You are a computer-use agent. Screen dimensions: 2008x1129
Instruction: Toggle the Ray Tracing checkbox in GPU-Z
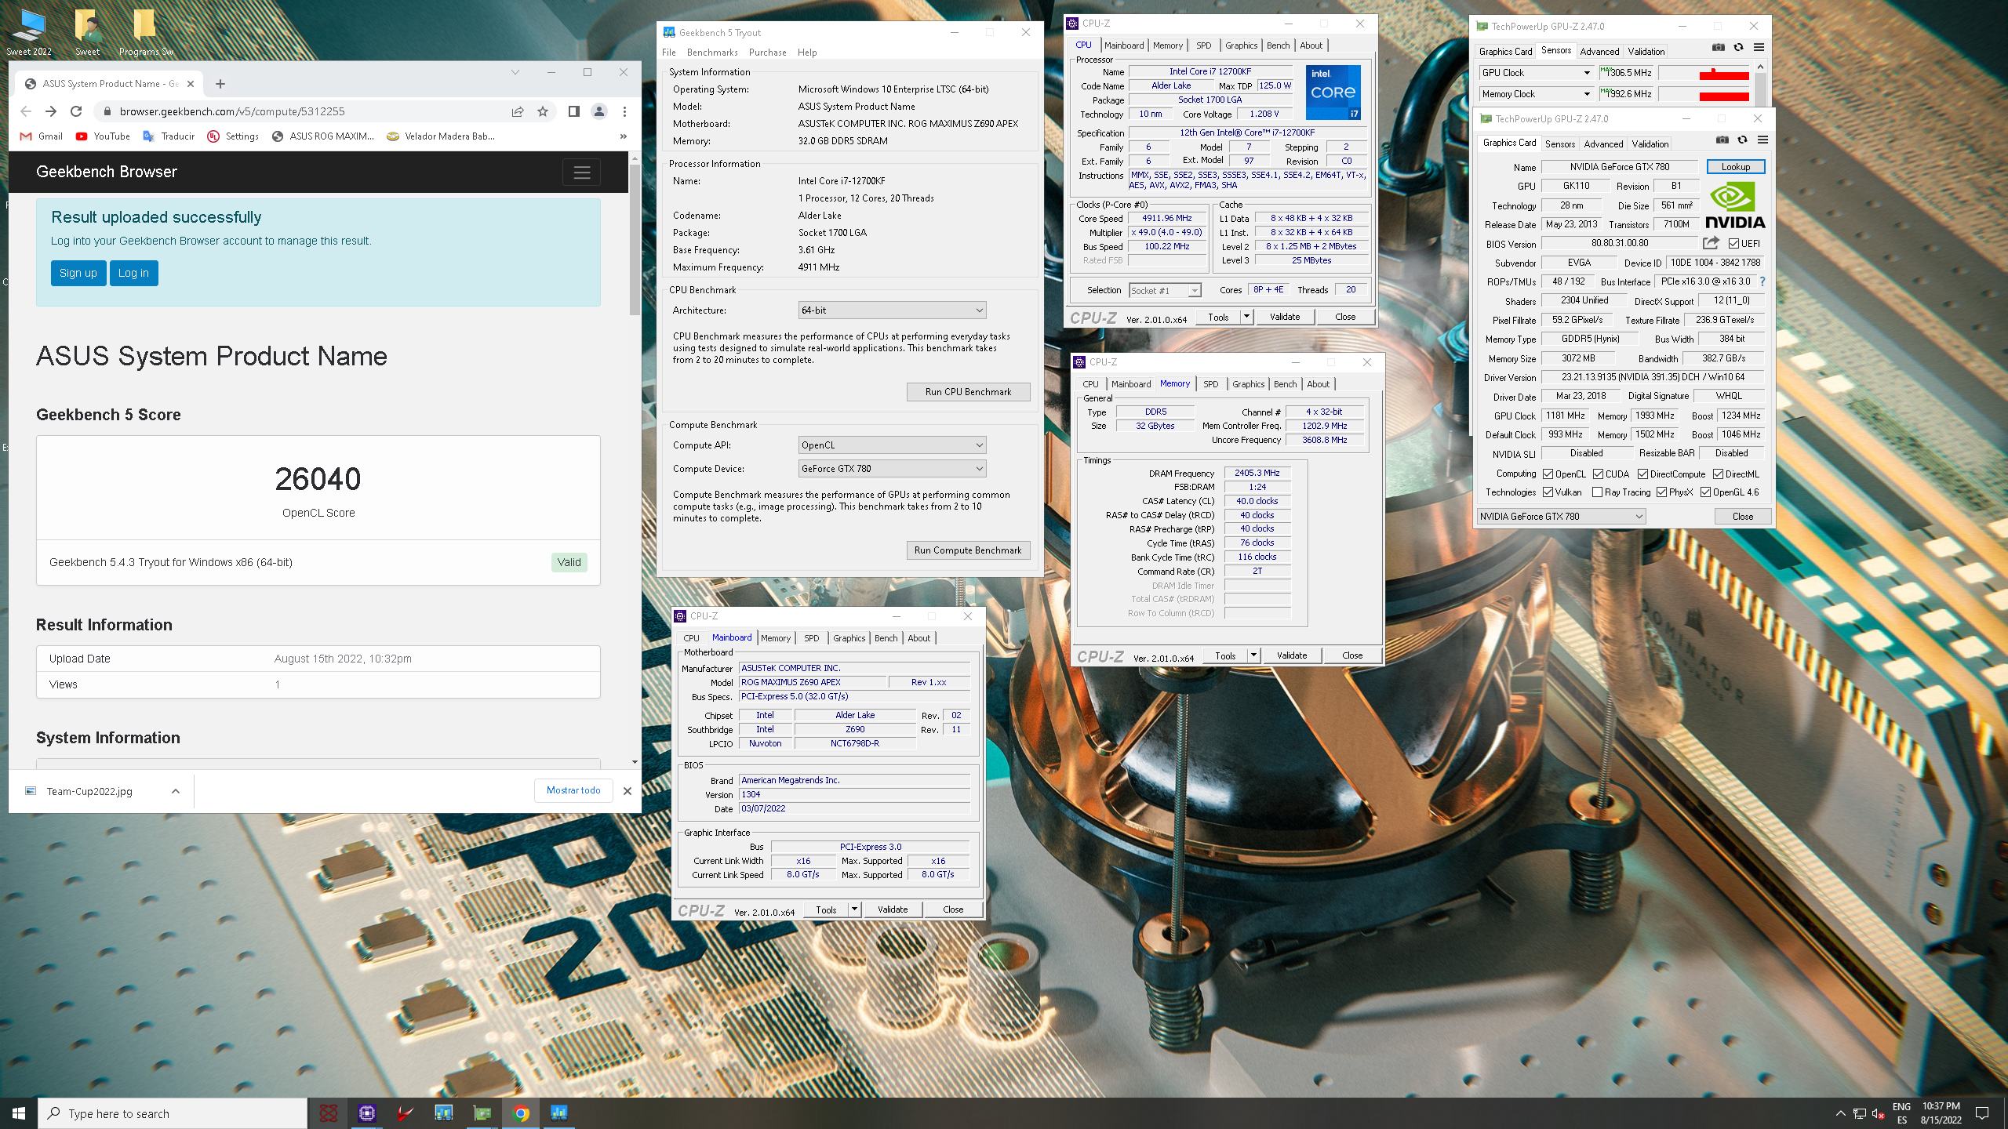point(1597,492)
